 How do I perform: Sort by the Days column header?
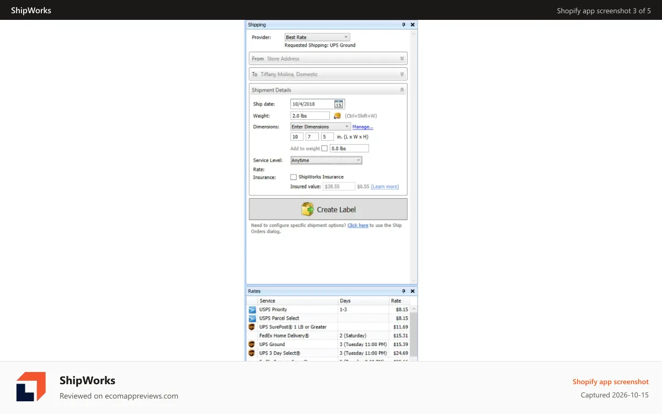click(363, 301)
